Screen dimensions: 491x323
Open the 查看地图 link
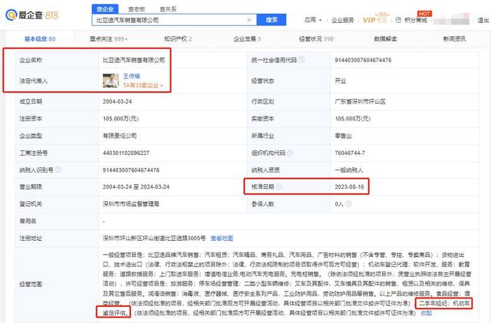click(x=222, y=239)
